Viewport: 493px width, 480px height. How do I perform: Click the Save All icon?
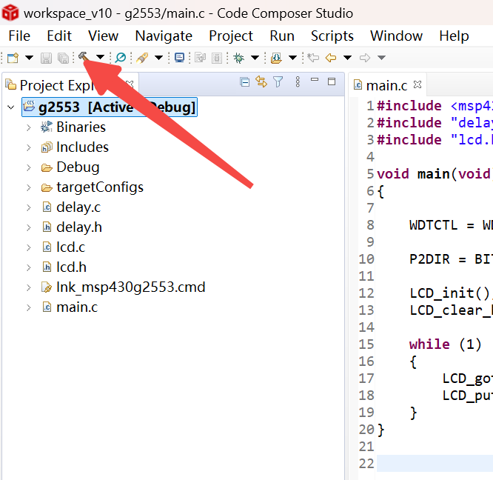[63, 59]
